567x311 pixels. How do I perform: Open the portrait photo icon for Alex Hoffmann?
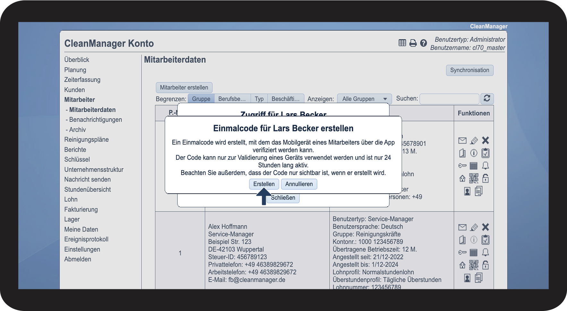click(x=468, y=278)
